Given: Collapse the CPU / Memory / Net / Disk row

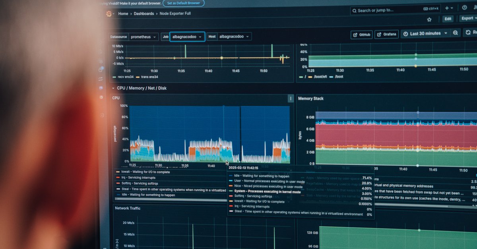Looking at the screenshot, I should (x=112, y=88).
